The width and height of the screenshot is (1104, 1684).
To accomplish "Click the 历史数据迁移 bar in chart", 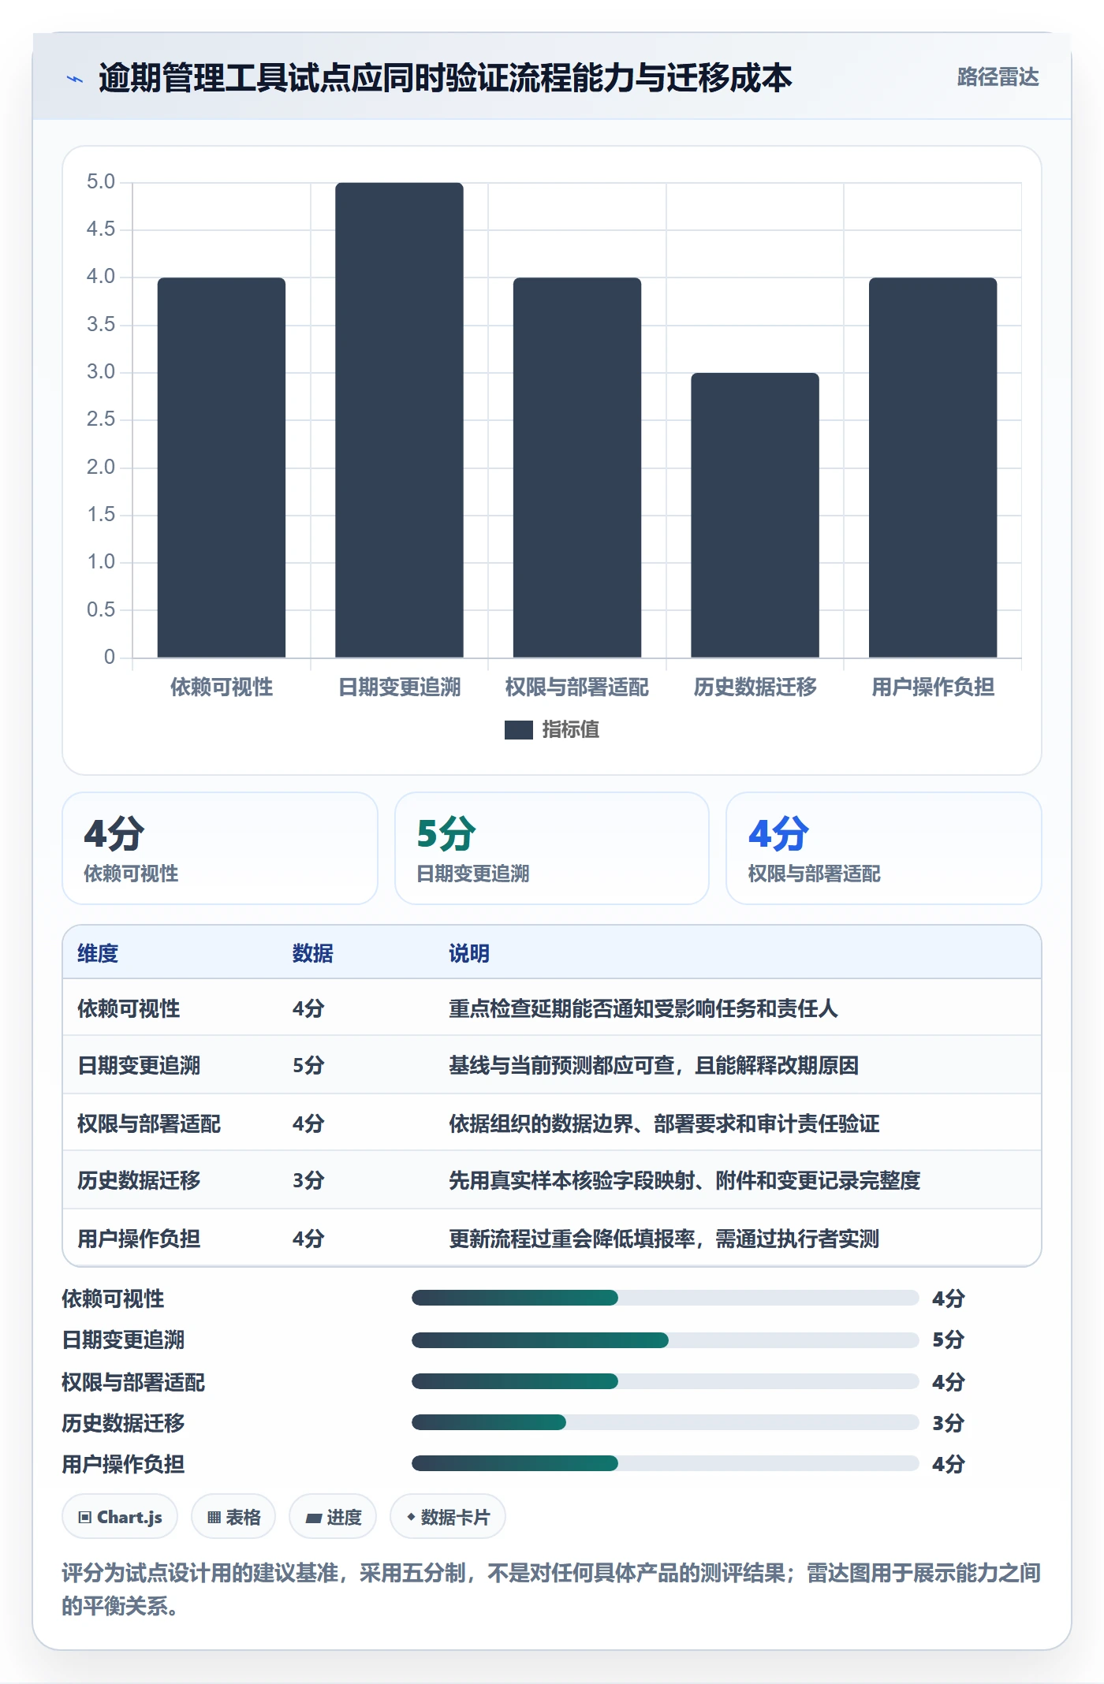I will [755, 515].
